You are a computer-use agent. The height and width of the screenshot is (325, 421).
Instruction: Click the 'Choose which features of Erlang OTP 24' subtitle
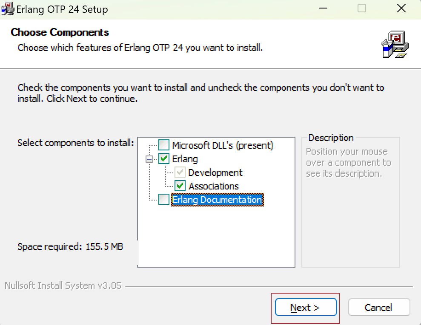[x=140, y=48]
